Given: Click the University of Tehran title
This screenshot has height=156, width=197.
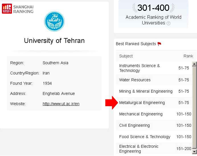Looking at the screenshot, I should (x=54, y=41).
